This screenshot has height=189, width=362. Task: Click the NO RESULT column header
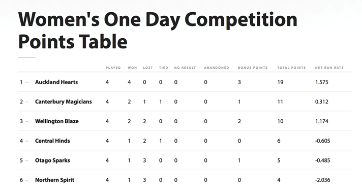185,68
